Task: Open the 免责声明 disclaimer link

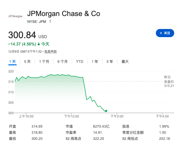Action: tap(50, 52)
